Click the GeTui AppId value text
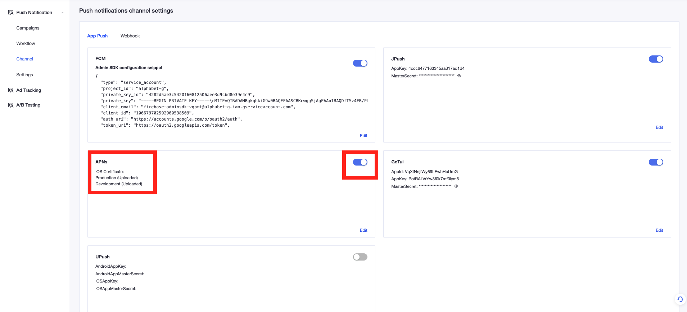The image size is (687, 312). 431,172
